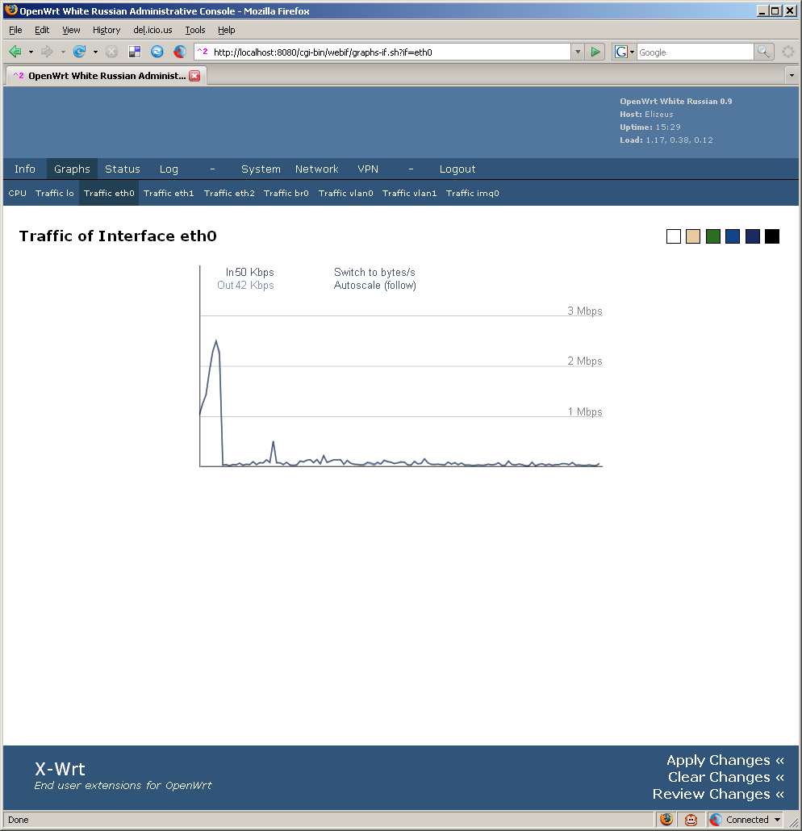Show the Traffic imq0 graph

click(473, 194)
